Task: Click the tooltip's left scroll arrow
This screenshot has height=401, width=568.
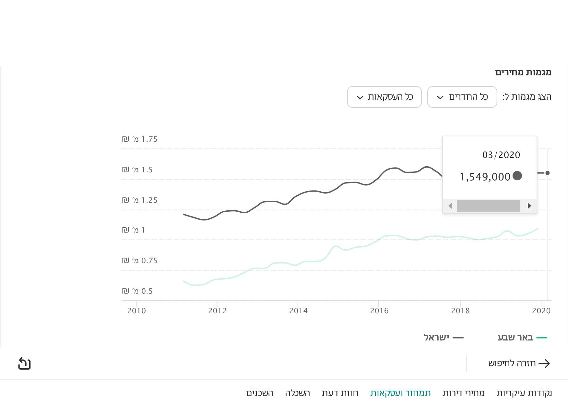Action: coord(450,206)
